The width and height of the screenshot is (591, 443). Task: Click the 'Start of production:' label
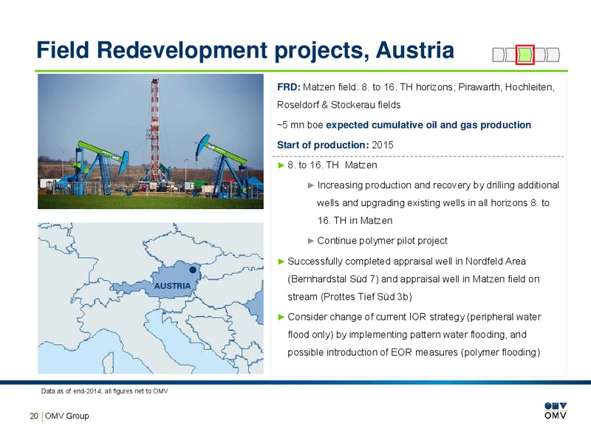click(x=323, y=145)
